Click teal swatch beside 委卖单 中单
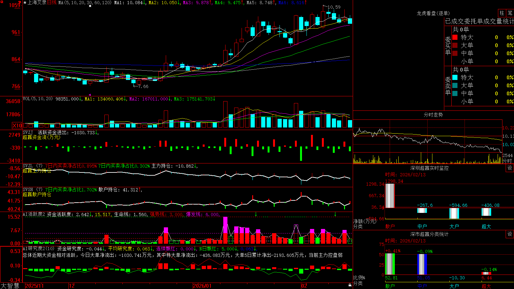514x289 pixels. [x=455, y=93]
